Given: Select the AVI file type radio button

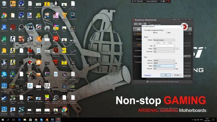Looking at the screenshot, I should 154,33.
